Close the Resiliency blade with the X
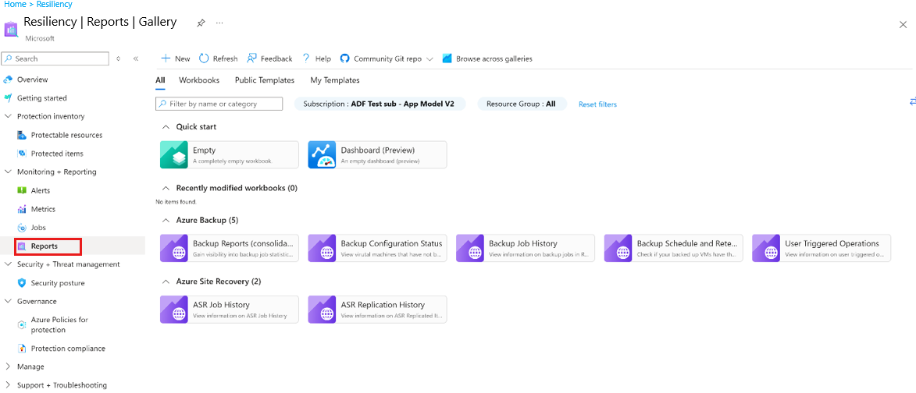The height and width of the screenshot is (393, 916). pyautogui.click(x=903, y=24)
